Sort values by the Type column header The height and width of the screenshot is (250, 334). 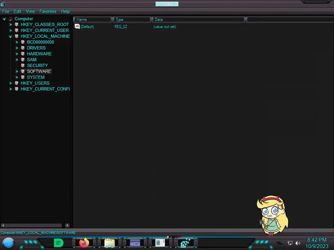pyautogui.click(x=132, y=20)
